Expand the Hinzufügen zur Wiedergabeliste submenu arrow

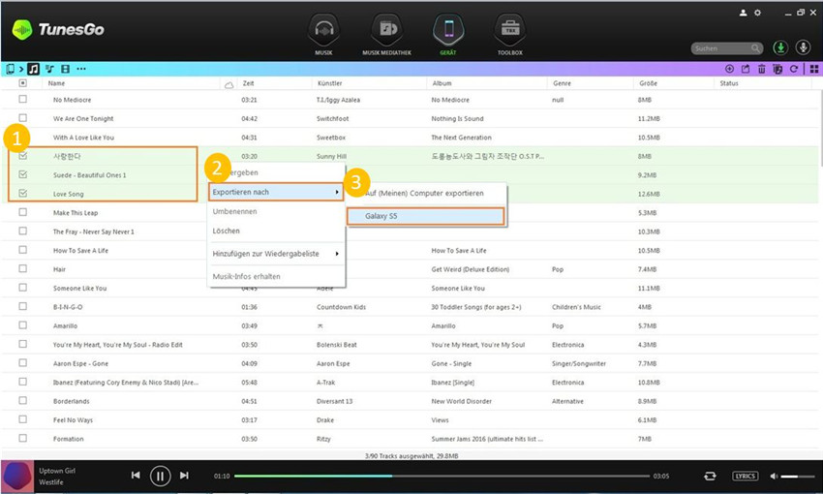tap(337, 254)
